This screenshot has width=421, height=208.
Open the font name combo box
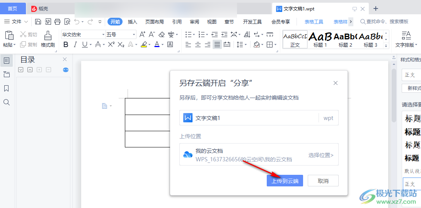point(83,35)
